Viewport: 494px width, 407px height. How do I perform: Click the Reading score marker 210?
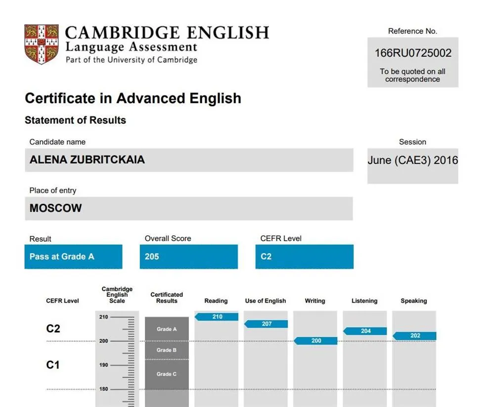pyautogui.click(x=217, y=317)
